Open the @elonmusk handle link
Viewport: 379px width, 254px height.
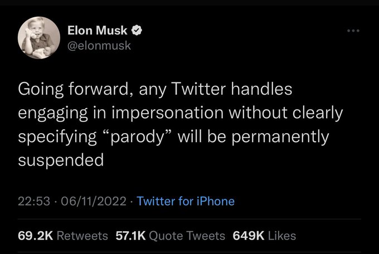(99, 46)
